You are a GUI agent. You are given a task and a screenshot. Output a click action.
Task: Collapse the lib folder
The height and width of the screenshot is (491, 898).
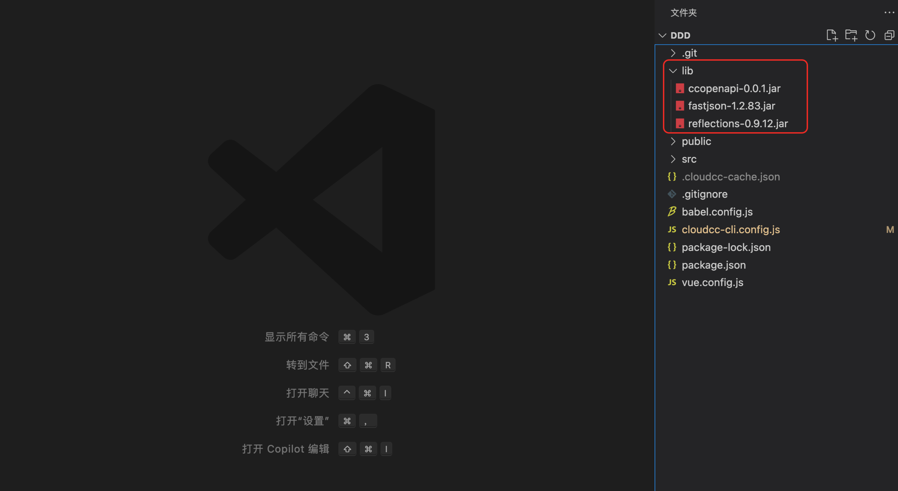pos(673,71)
